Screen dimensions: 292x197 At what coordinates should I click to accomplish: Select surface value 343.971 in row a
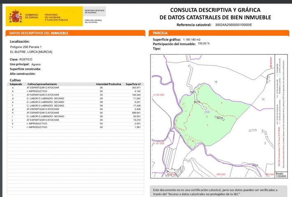point(136,87)
